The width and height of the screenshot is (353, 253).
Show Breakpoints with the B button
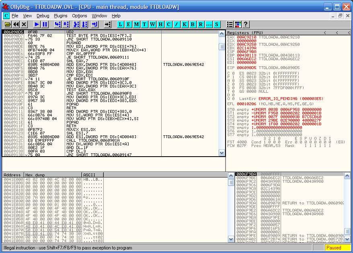193,24
